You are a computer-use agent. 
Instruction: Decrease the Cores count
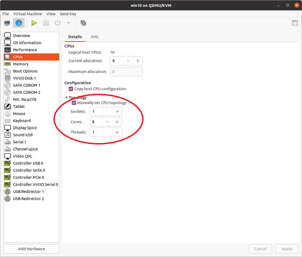coord(107,122)
